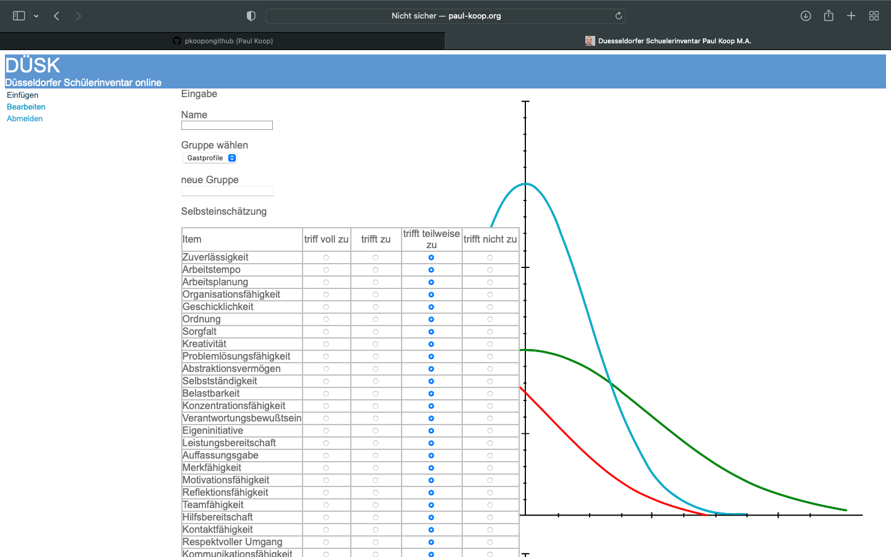Open the Gastprofile group dropdown
The height and width of the screenshot is (557, 891).
point(210,158)
